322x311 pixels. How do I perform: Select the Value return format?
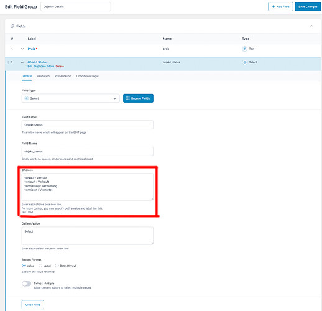pyautogui.click(x=24, y=266)
